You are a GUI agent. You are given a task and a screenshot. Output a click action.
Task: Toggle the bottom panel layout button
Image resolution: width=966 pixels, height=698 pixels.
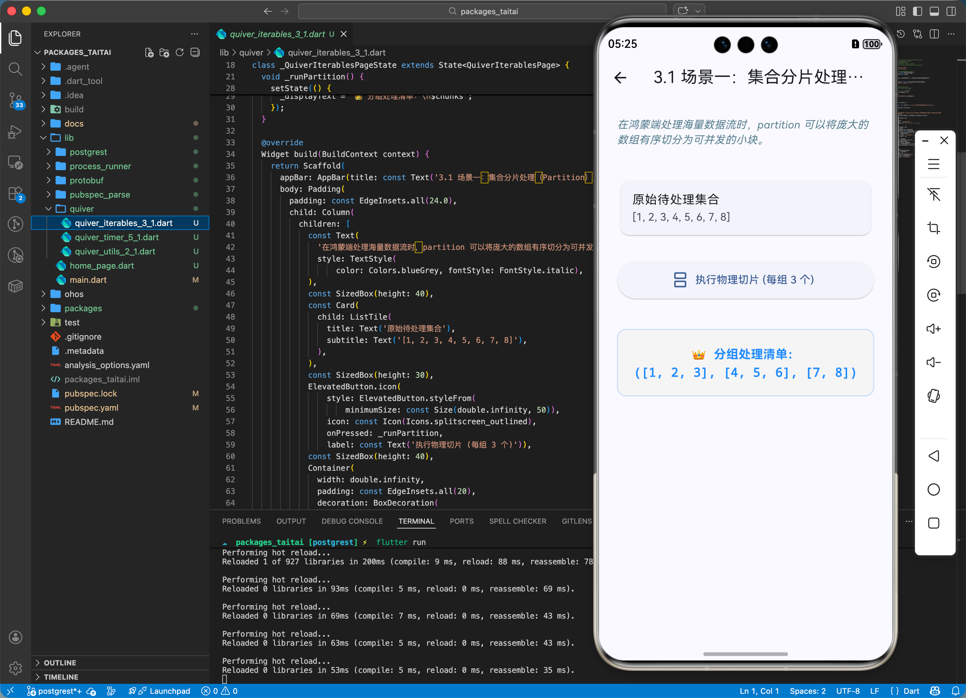click(934, 12)
